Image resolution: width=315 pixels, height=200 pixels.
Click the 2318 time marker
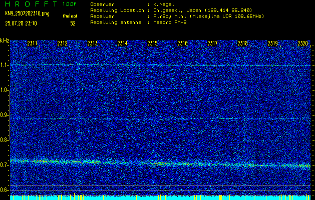(x=242, y=43)
